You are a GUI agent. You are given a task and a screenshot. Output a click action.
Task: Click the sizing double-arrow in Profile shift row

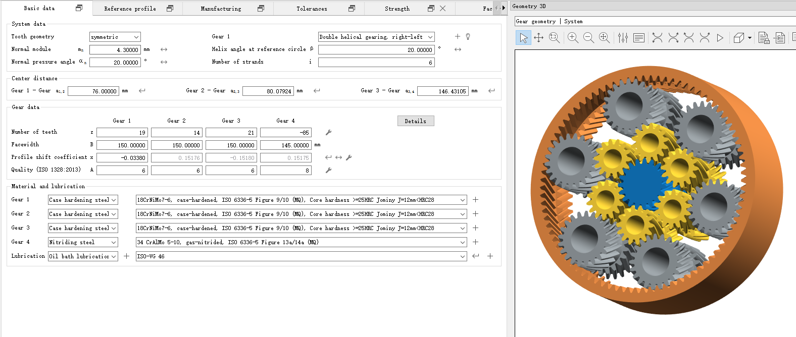pos(338,157)
